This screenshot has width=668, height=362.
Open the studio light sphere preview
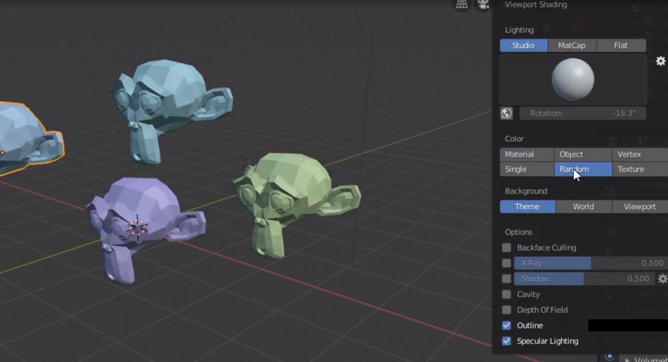[x=573, y=79]
